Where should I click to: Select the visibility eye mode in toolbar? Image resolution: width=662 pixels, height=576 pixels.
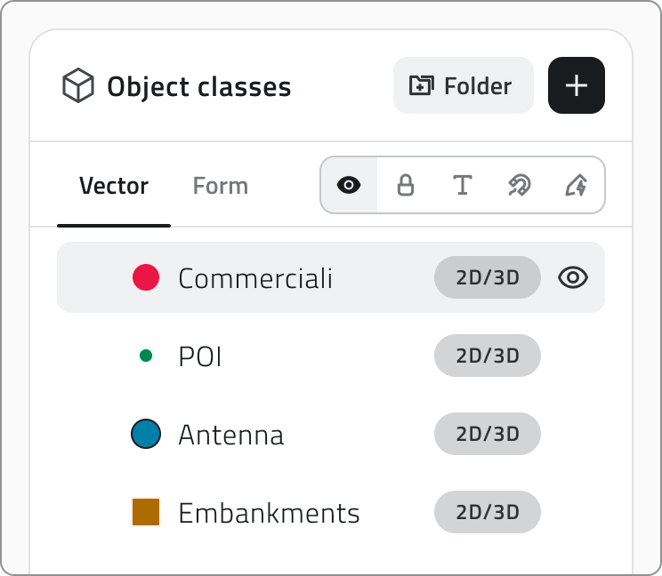(x=349, y=185)
